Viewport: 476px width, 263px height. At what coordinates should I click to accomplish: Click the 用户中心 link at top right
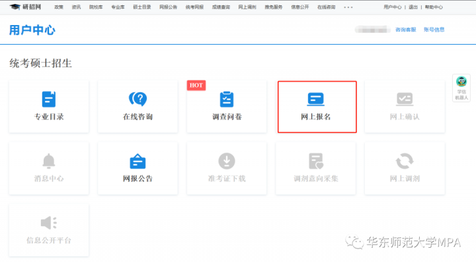[x=393, y=7]
